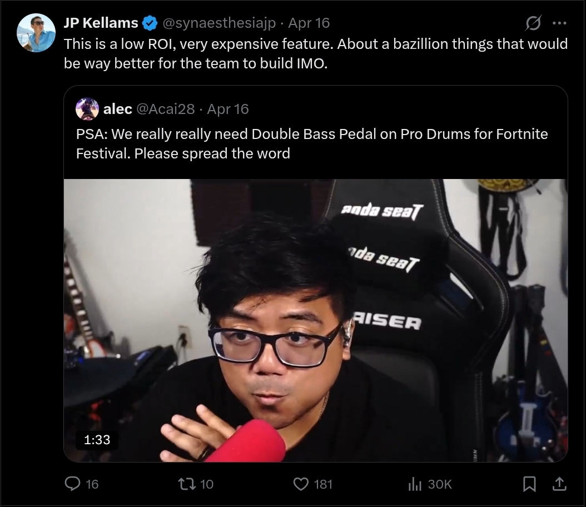This screenshot has width=586, height=507.
Task: Open the Apr 16 timestamp of main post
Action: pyautogui.click(x=309, y=23)
